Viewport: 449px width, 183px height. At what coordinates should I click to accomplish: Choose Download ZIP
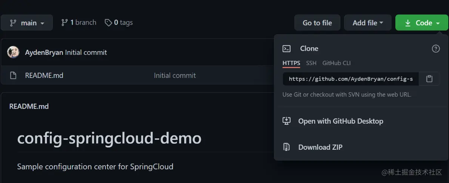[320, 147]
